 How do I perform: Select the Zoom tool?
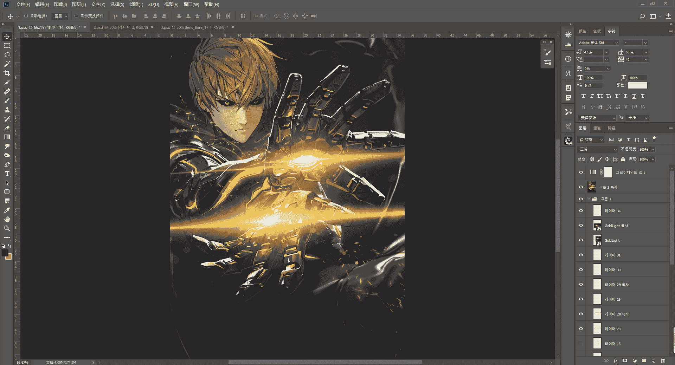point(7,228)
